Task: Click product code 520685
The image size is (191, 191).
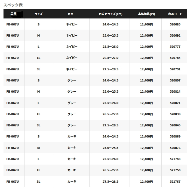Action: pyautogui.click(x=175, y=25)
